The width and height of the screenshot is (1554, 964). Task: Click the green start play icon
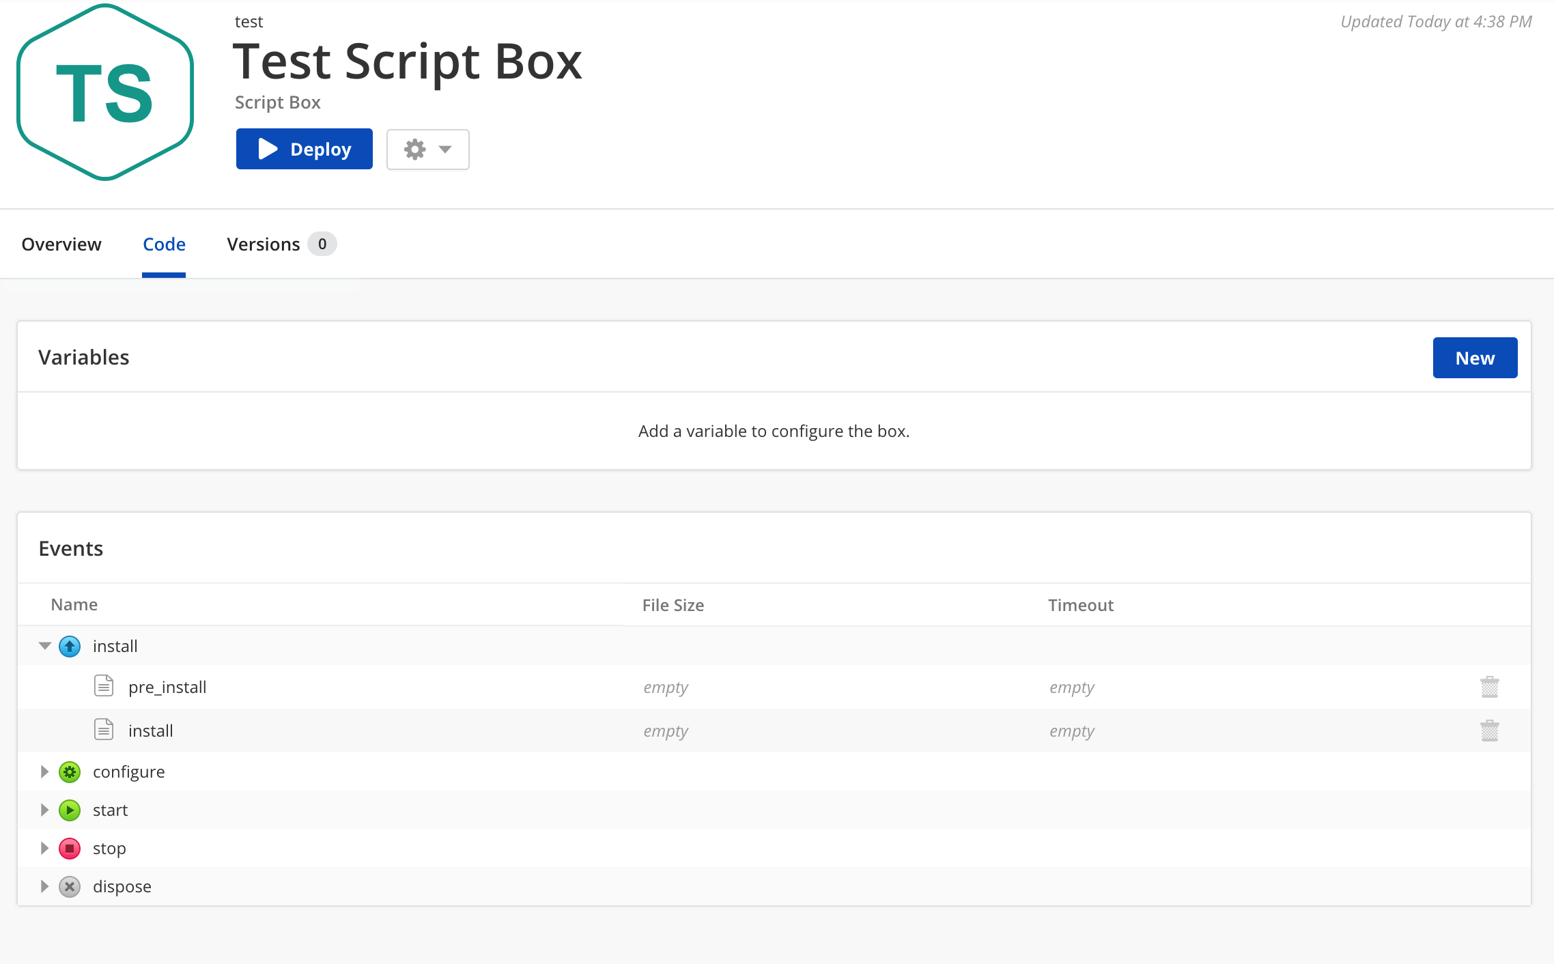[70, 810]
